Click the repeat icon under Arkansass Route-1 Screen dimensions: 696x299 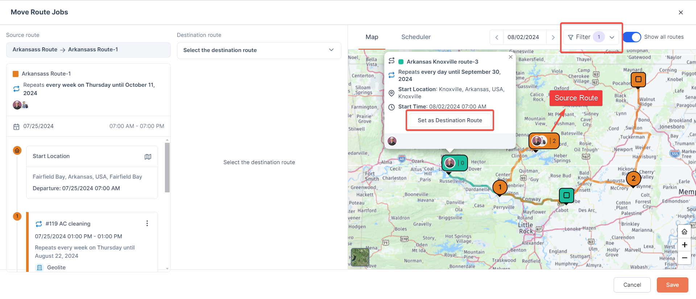tap(16, 89)
